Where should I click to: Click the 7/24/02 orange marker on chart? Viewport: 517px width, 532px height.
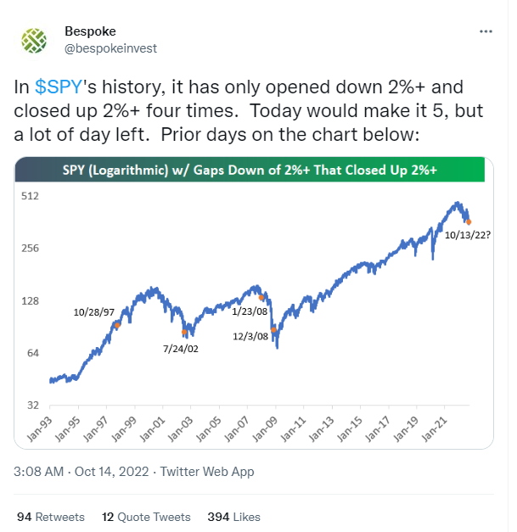click(x=184, y=332)
